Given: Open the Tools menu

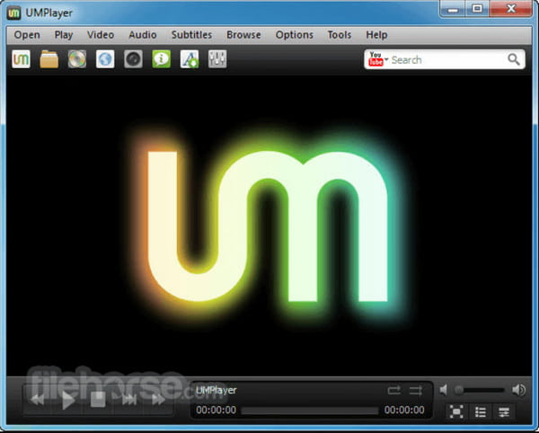Looking at the screenshot, I should click(340, 35).
